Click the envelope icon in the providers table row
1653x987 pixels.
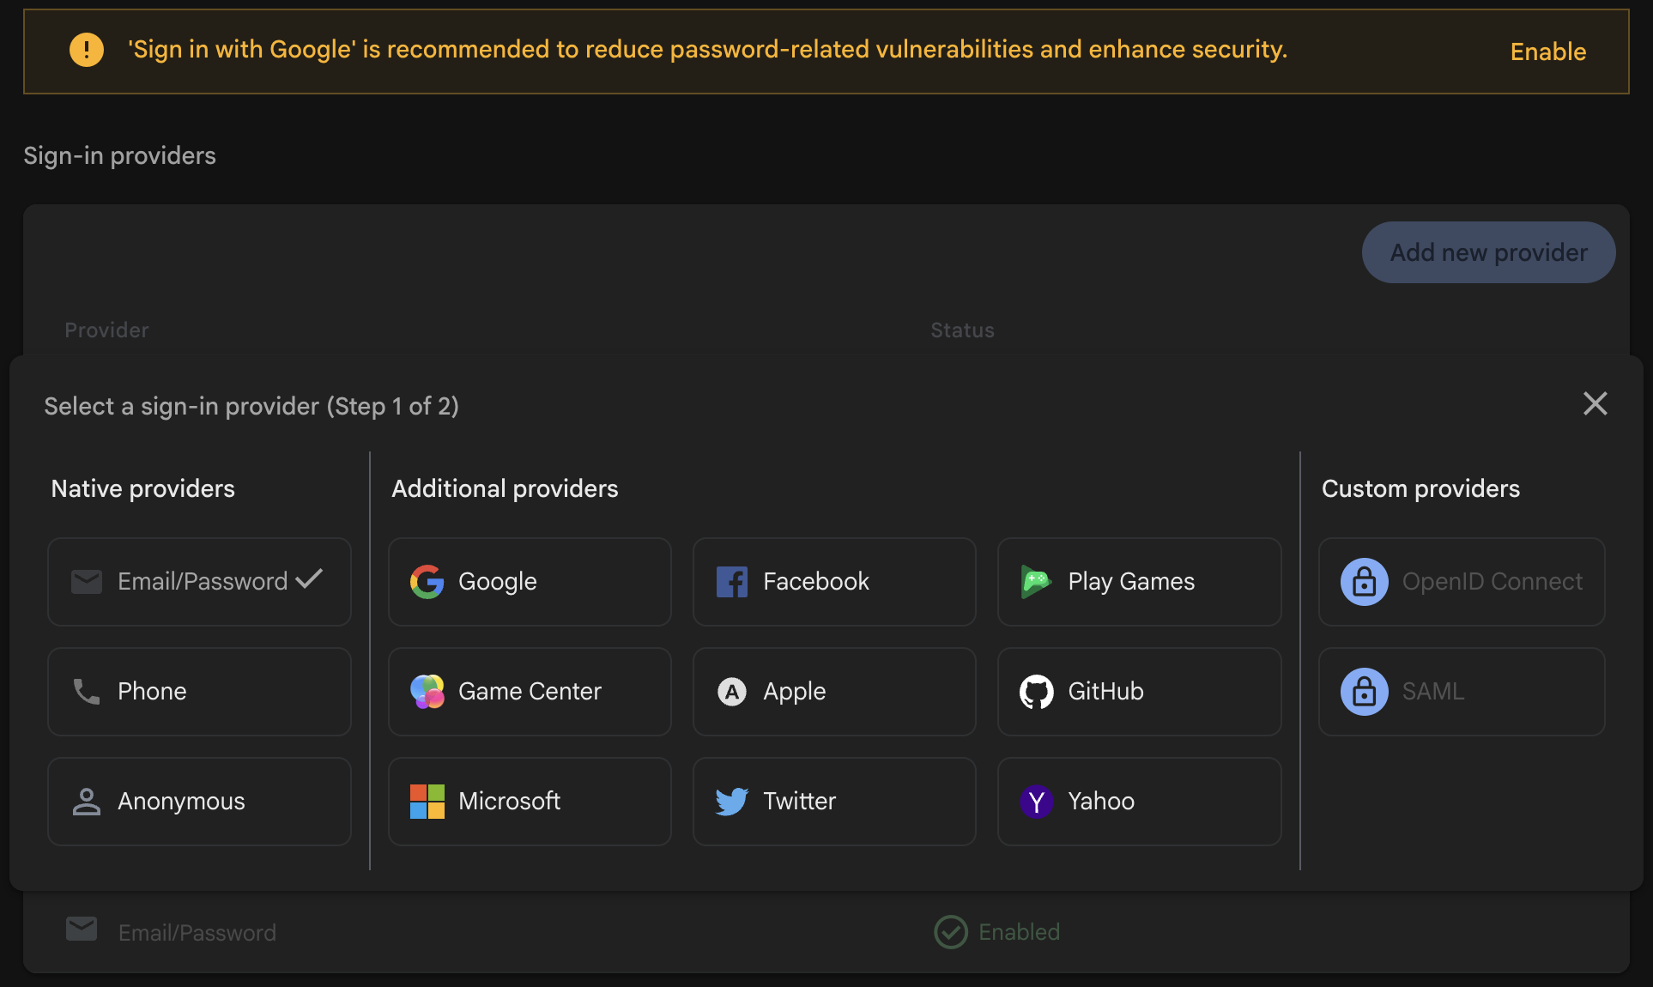coord(82,929)
